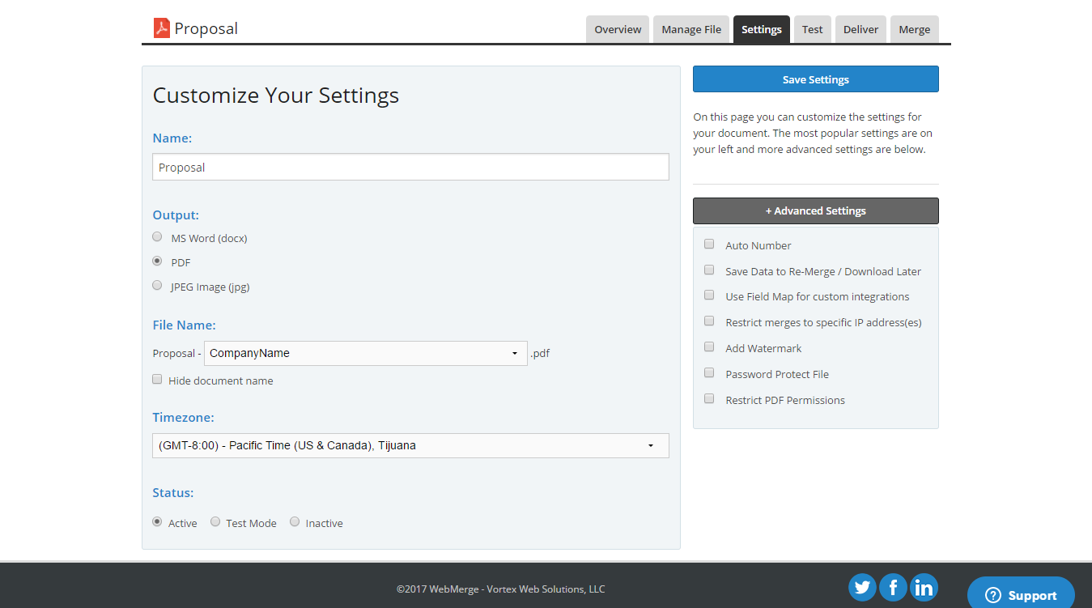Viewport: 1092px width, 608px height.
Task: Open the LinkedIn social icon
Action: (924, 587)
